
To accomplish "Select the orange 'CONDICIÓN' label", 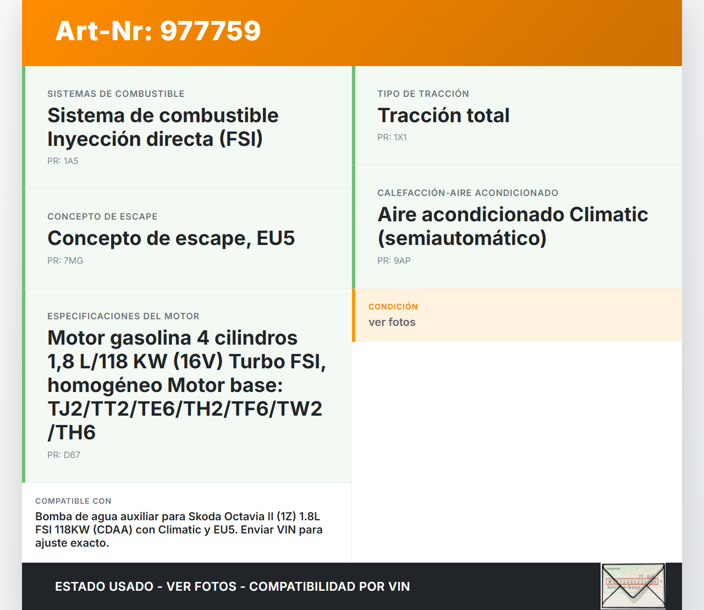I will point(393,307).
